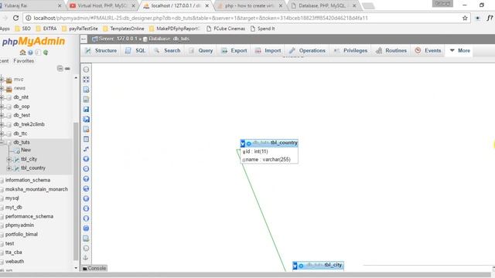Image resolution: width=495 pixels, height=278 pixels.
Task: Open designer Help question mark icon
Action: click(86, 178)
